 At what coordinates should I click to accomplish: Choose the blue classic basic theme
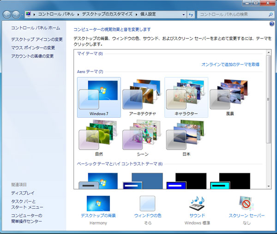(143, 181)
